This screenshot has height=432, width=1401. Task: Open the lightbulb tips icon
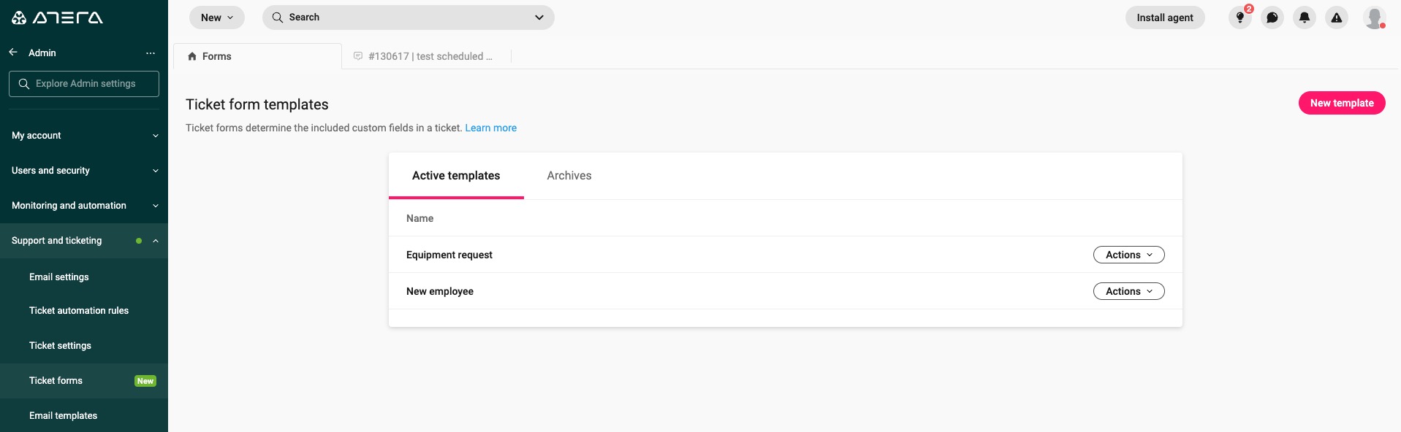(x=1239, y=18)
